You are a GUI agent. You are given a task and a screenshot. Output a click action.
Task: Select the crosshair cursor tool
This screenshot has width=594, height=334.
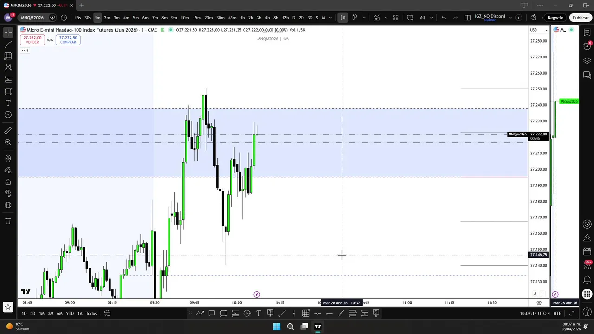(8, 32)
